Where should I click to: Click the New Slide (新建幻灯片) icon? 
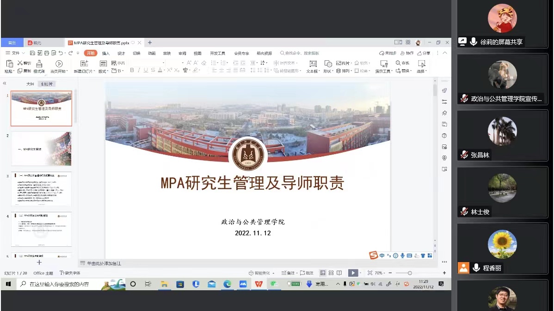point(84,64)
